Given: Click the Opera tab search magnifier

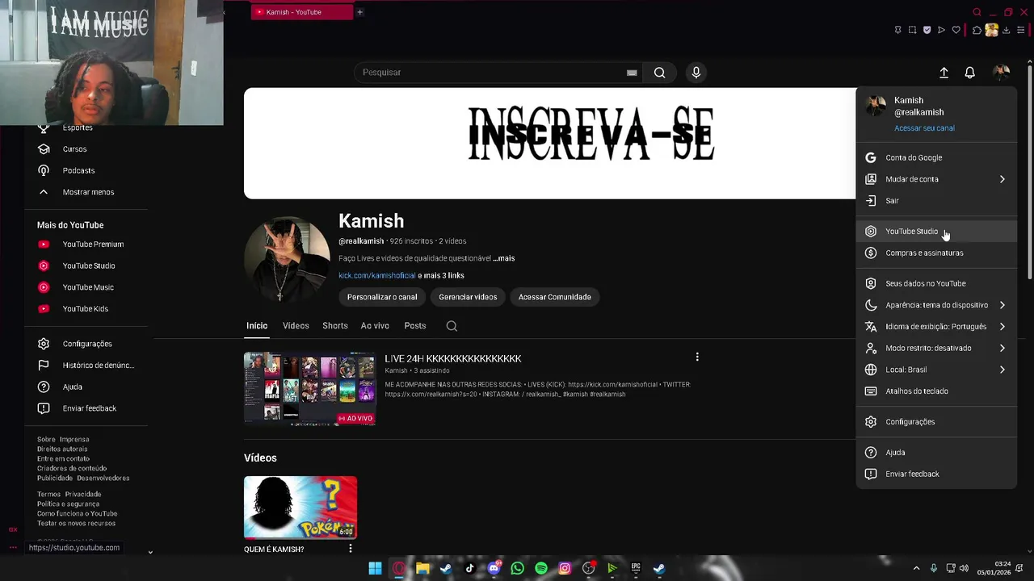Looking at the screenshot, I should pos(977,12).
